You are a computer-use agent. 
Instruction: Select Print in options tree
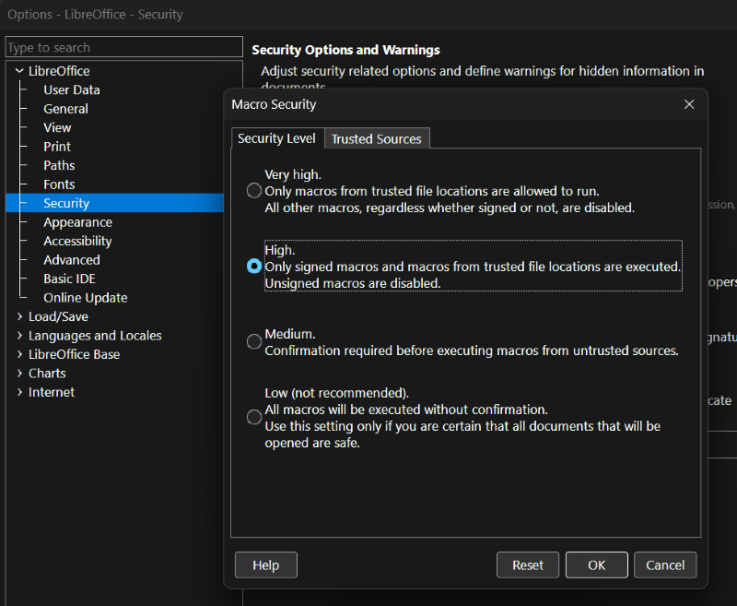(x=57, y=147)
